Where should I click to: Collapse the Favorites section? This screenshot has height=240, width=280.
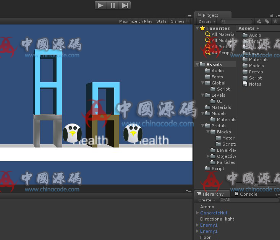pos(197,28)
